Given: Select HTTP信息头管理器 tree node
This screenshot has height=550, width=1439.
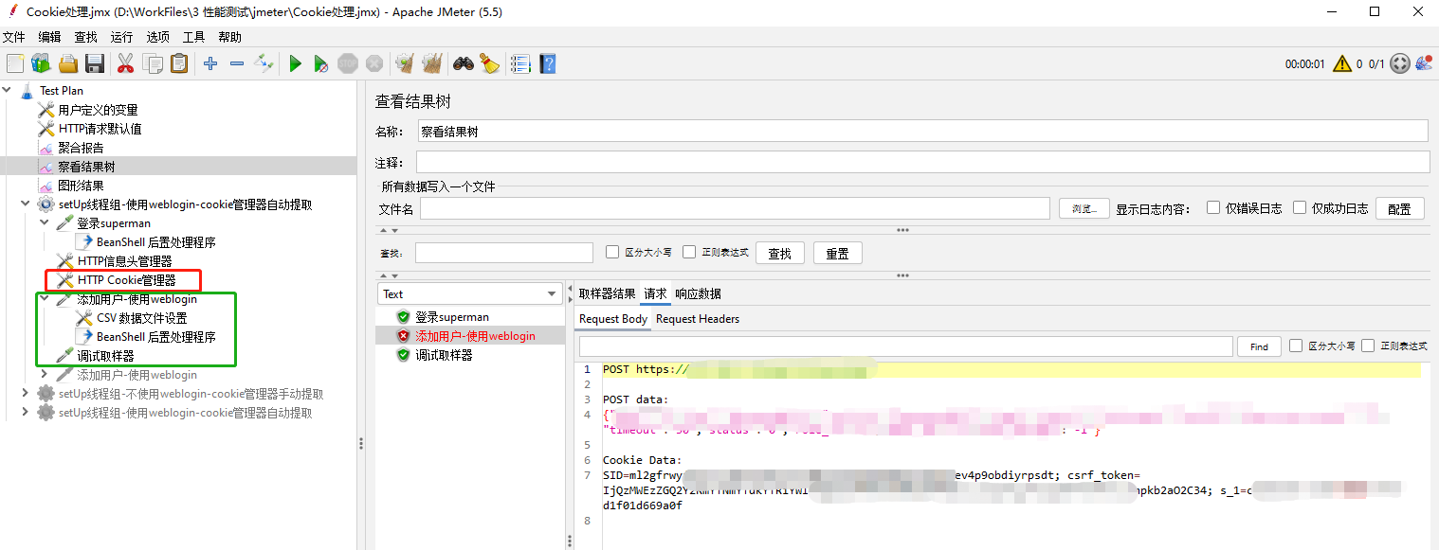Looking at the screenshot, I should coord(124,261).
